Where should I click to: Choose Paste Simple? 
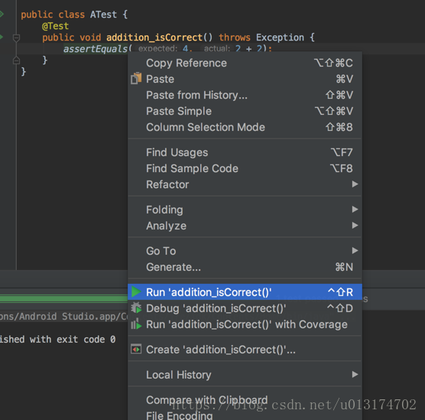click(x=245, y=111)
